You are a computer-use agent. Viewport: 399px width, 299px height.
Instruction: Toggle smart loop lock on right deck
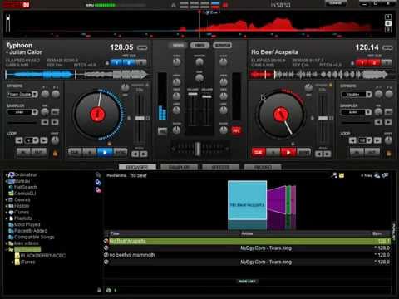tap(389, 153)
